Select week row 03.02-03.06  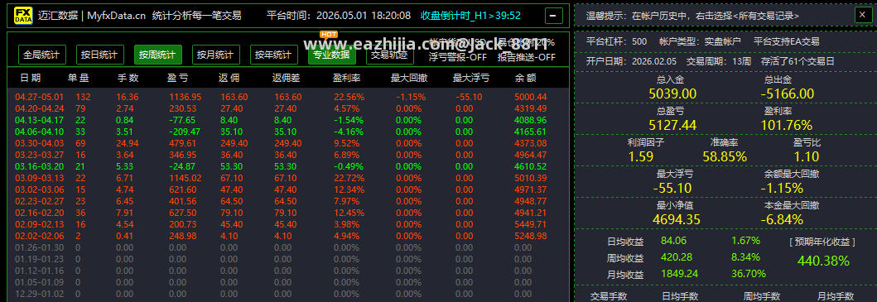click(288, 189)
